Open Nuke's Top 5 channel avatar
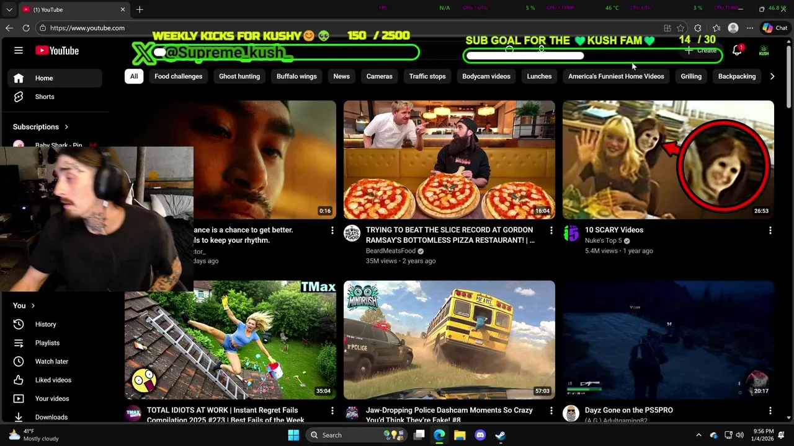The height and width of the screenshot is (446, 794). pyautogui.click(x=571, y=234)
